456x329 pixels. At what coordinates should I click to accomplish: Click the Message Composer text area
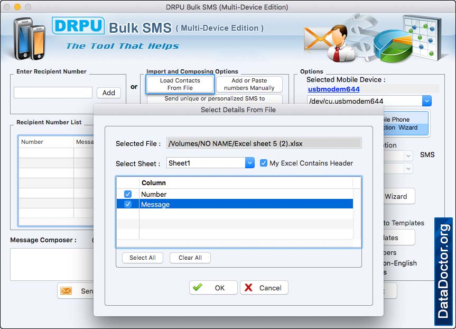[52, 264]
